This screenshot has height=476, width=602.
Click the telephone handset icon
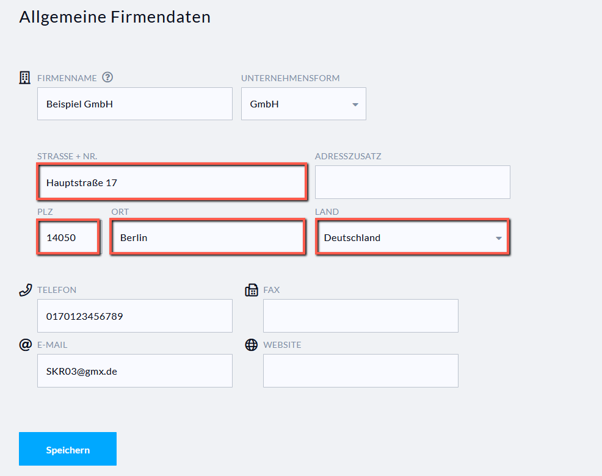25,290
